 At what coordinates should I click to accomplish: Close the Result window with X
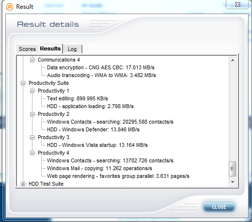pyautogui.click(x=237, y=4)
